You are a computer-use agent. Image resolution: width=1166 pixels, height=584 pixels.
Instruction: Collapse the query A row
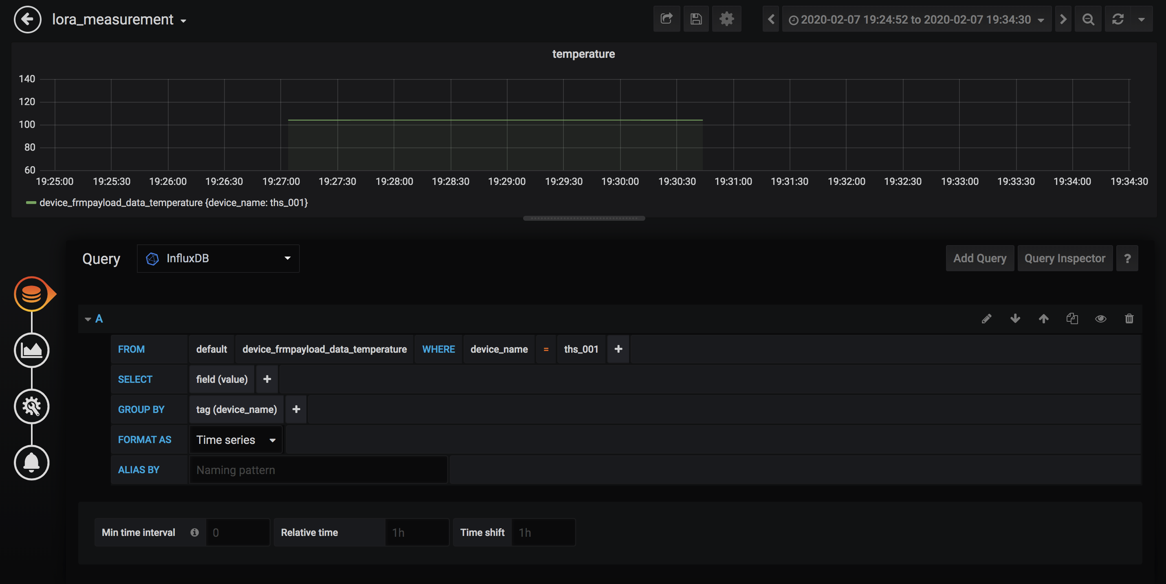pos(89,318)
